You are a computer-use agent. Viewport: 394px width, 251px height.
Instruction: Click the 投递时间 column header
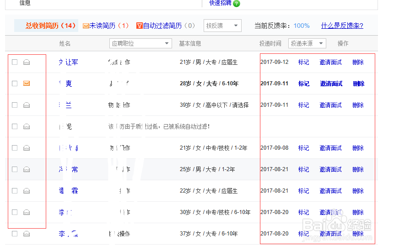[270, 44]
